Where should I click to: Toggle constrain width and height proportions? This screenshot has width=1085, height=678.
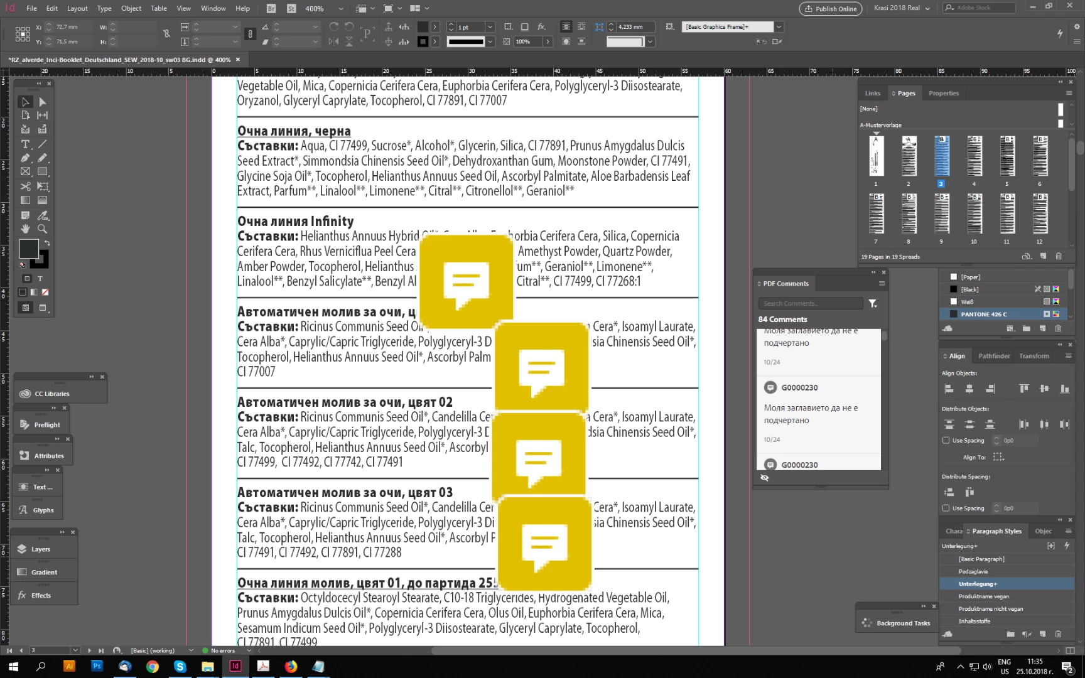coord(166,34)
